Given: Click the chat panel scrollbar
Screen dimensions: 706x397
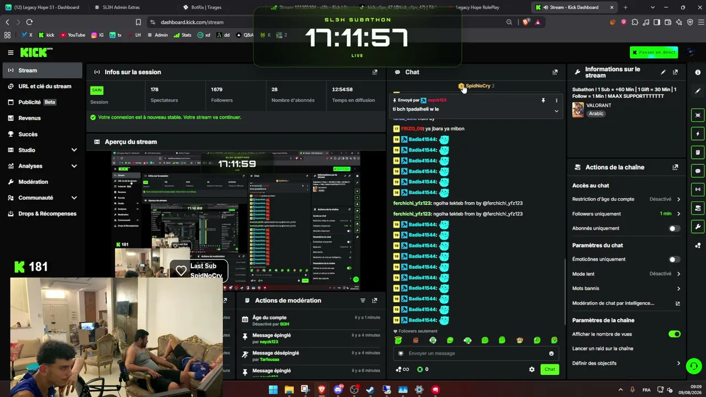Looking at the screenshot, I should 564,292.
